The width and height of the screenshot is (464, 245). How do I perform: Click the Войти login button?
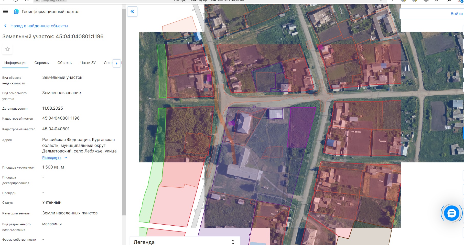(456, 14)
